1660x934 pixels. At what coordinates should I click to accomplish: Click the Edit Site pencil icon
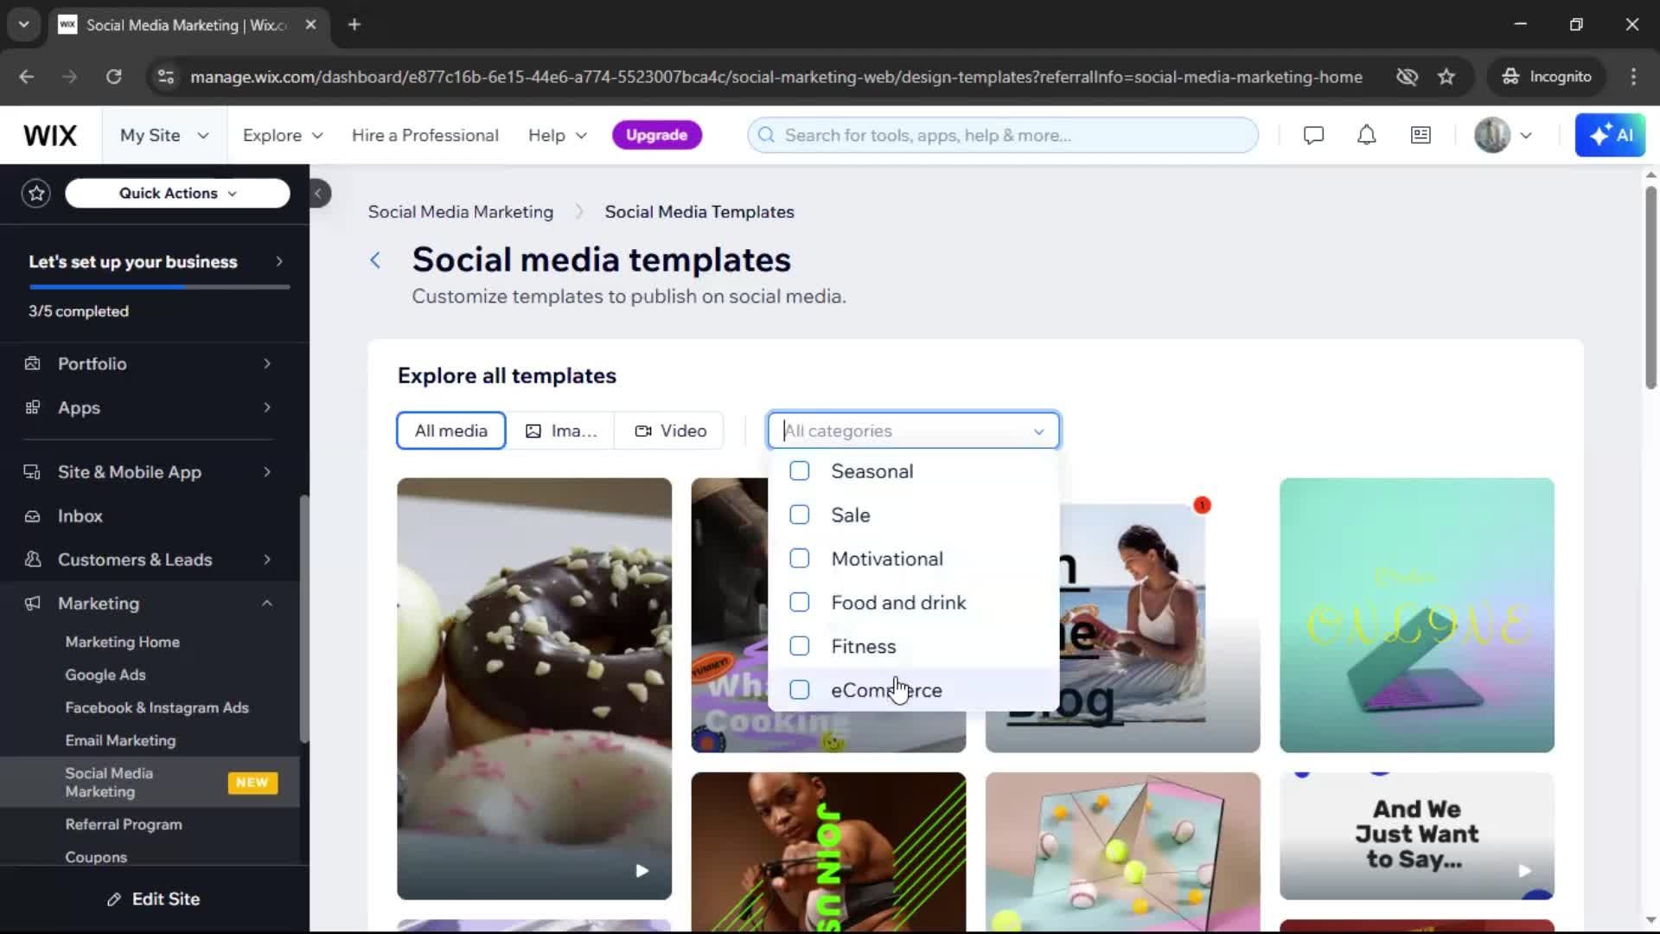pos(114,899)
